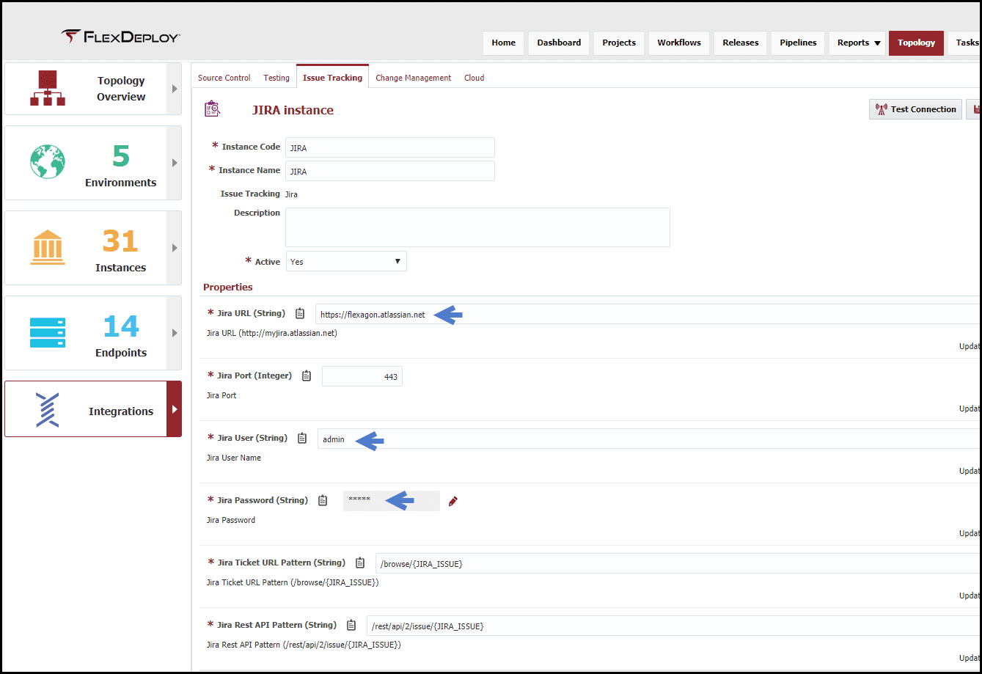
Task: Switch to the Cloud tab
Action: (474, 78)
